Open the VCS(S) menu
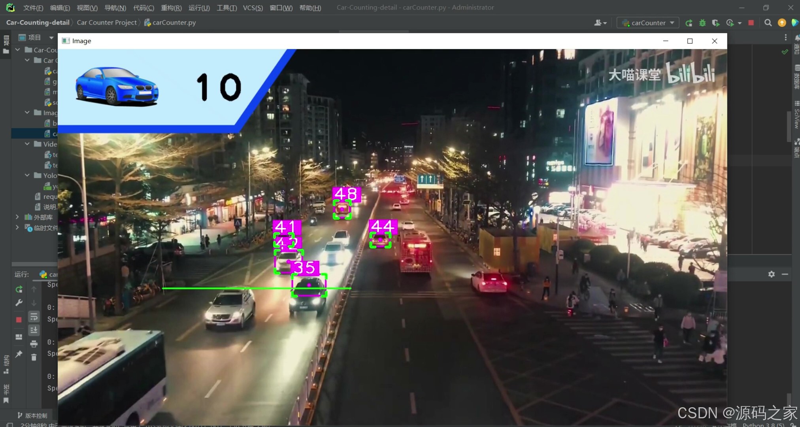This screenshot has width=800, height=427. coord(253,8)
